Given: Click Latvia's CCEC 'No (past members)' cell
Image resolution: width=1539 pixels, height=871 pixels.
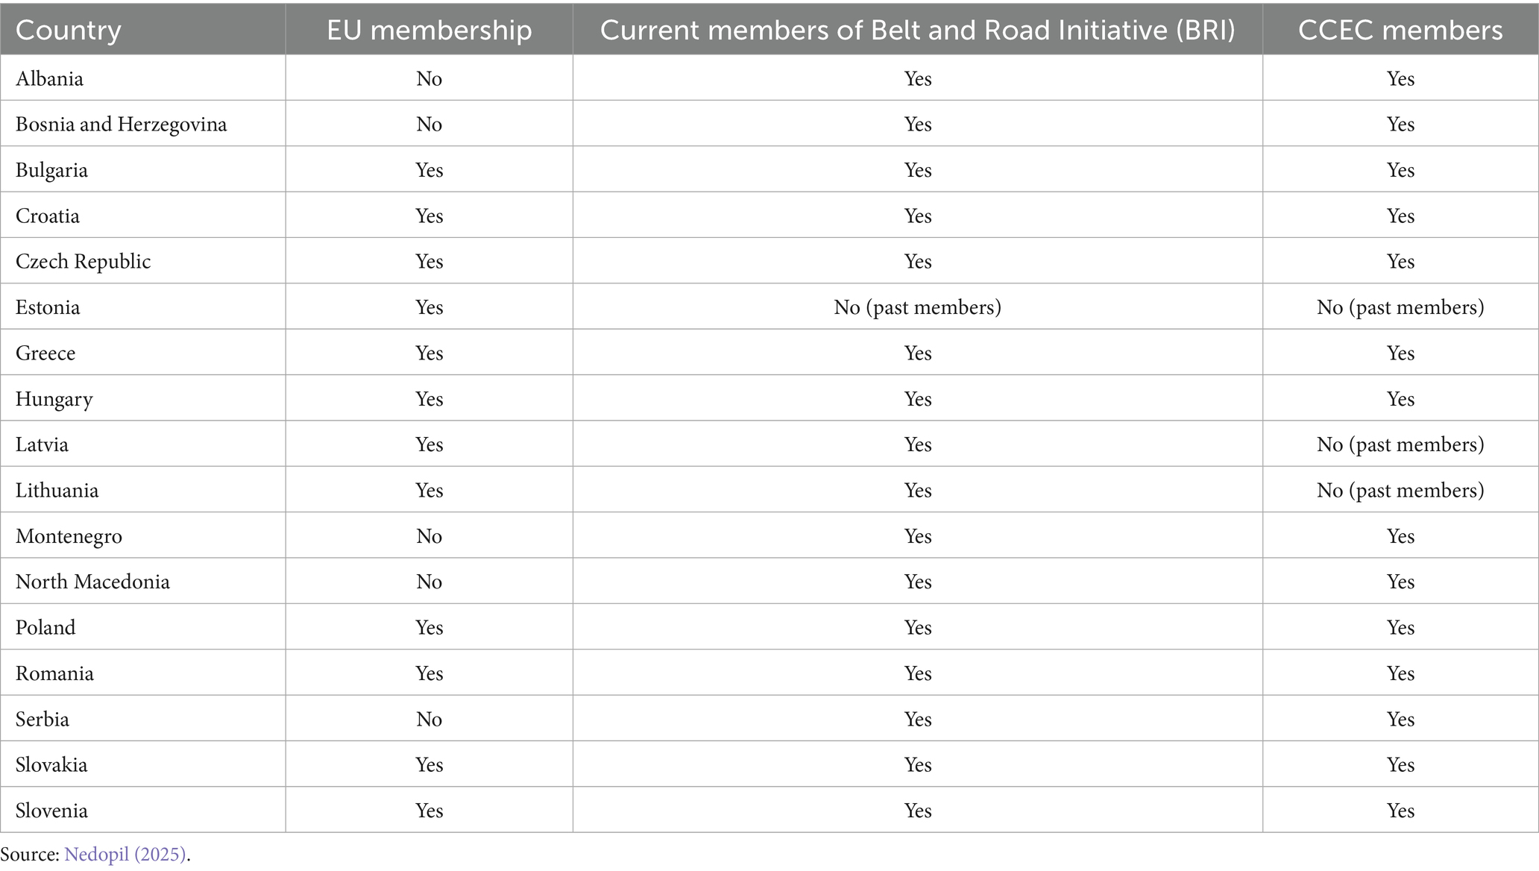Looking at the screenshot, I should pyautogui.click(x=1400, y=444).
